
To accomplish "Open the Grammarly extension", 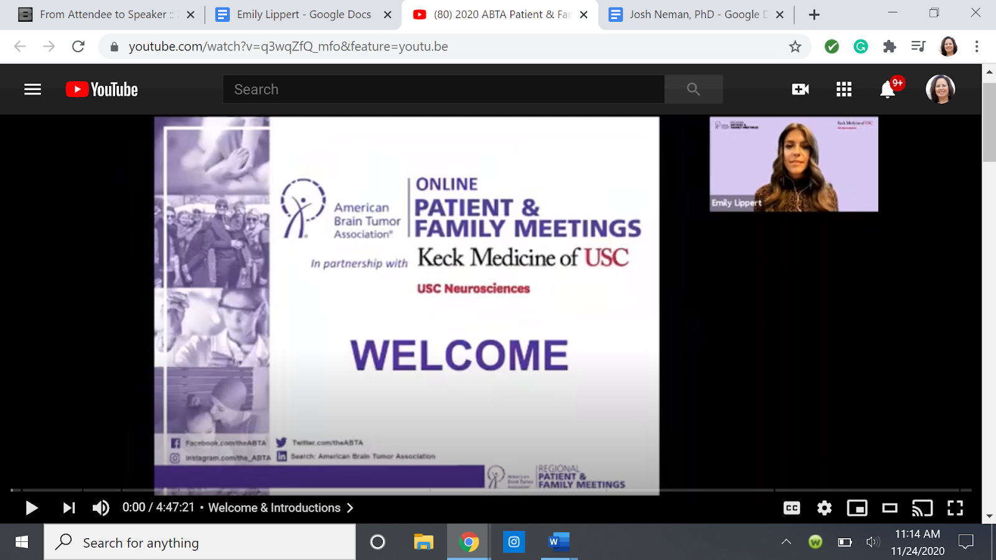I will pos(861,47).
